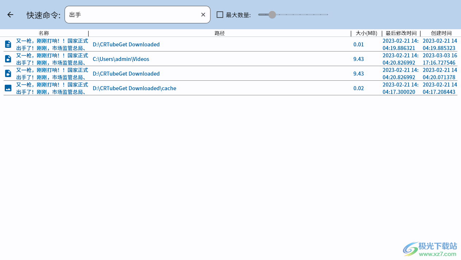Click the video file icon in the row created 04:20.071378
Viewport: 461px width, 260px height.
(x=8, y=73)
